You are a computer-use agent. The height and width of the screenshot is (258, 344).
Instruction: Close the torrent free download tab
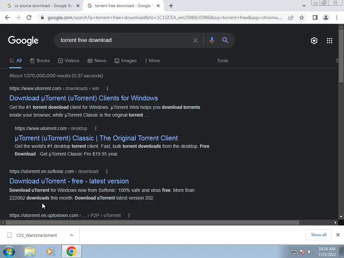(x=158, y=6)
